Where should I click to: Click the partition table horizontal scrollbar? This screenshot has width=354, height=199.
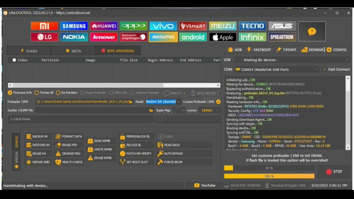[114, 85]
